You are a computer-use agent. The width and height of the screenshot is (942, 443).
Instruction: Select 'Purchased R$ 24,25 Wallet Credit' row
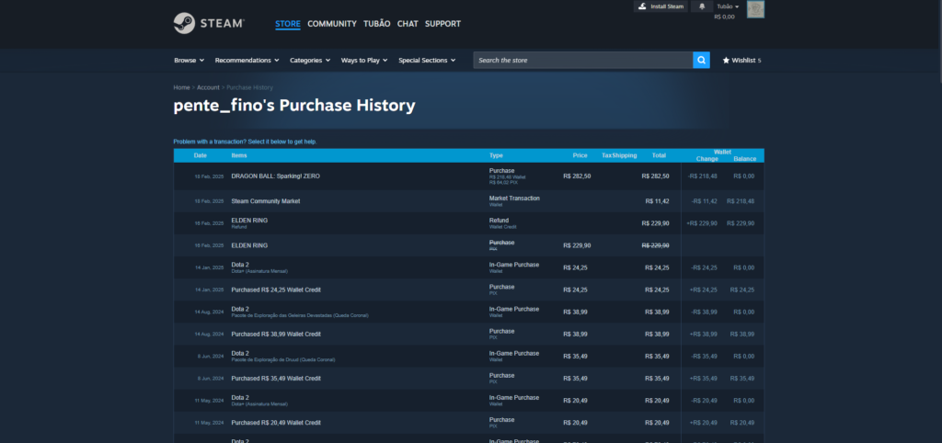point(468,290)
